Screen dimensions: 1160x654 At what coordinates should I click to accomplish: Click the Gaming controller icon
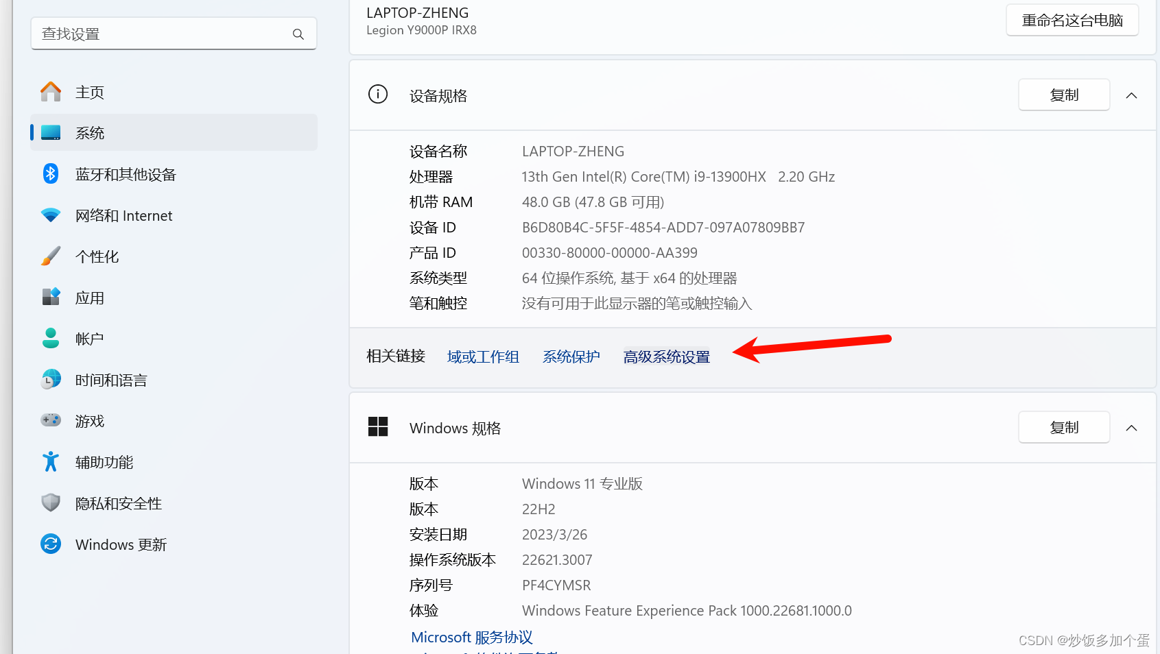pyautogui.click(x=51, y=420)
